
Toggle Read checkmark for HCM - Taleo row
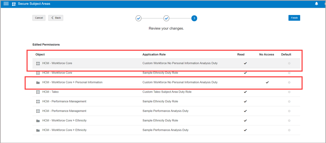tap(245, 92)
